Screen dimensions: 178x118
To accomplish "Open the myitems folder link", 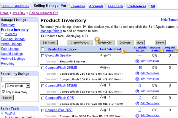I will click(11, 34).
